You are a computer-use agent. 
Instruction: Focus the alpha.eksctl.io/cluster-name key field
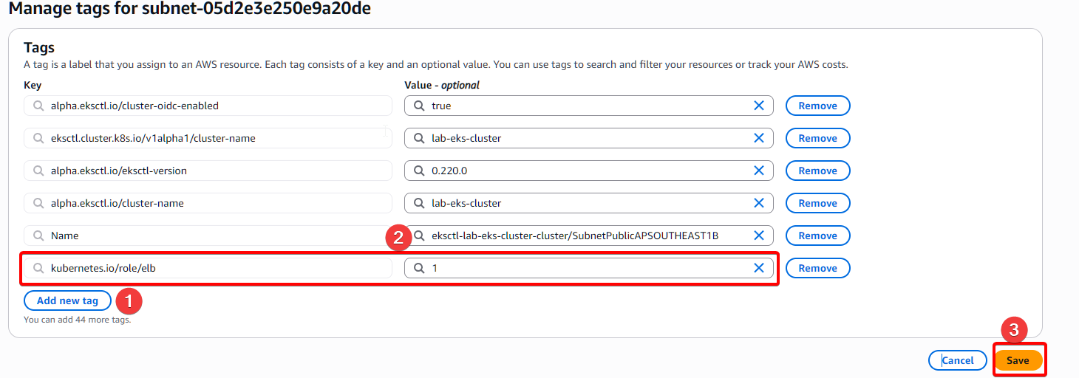click(x=214, y=203)
